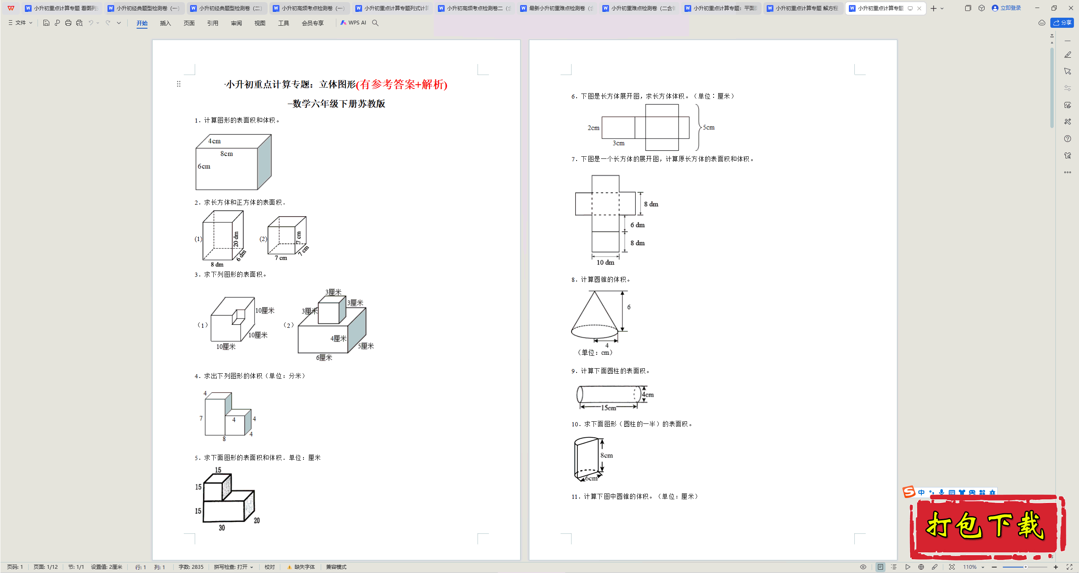Viewport: 1079px width, 573px height.
Task: Click the three-dots more icon in sidebar
Action: (1068, 172)
